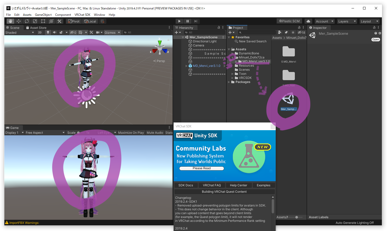The width and height of the screenshot is (387, 231).
Task: Open the File menu
Action: 8,15
